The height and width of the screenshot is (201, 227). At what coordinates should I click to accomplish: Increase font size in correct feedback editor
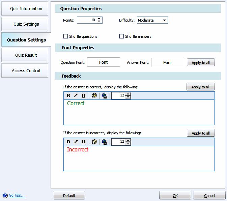pyautogui.click(x=128, y=94)
